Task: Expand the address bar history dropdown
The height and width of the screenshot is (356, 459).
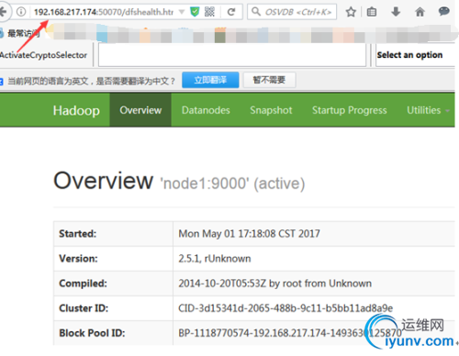Action: [182, 12]
